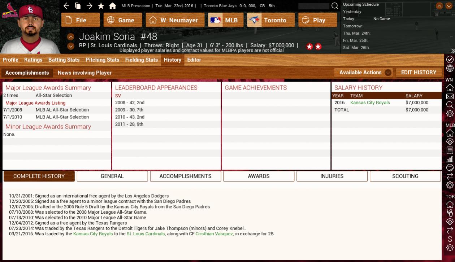Open Cristhian Vasquez player link
The image size is (455, 262).
coord(214,234)
